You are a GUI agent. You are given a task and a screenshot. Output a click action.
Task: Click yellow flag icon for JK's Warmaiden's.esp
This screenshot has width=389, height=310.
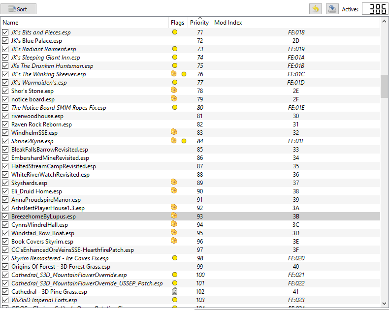tap(175, 82)
